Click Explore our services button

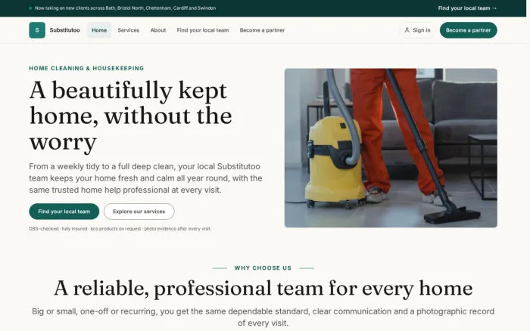tap(139, 211)
